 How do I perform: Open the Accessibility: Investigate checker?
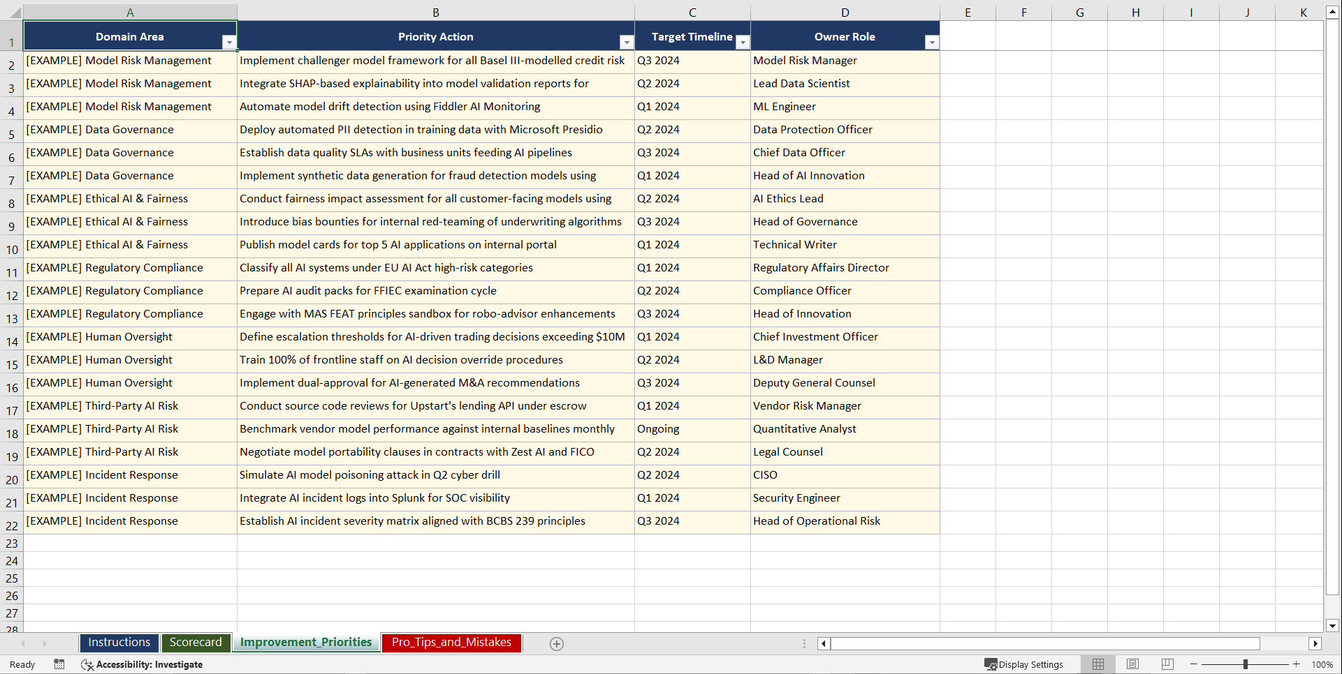(142, 664)
